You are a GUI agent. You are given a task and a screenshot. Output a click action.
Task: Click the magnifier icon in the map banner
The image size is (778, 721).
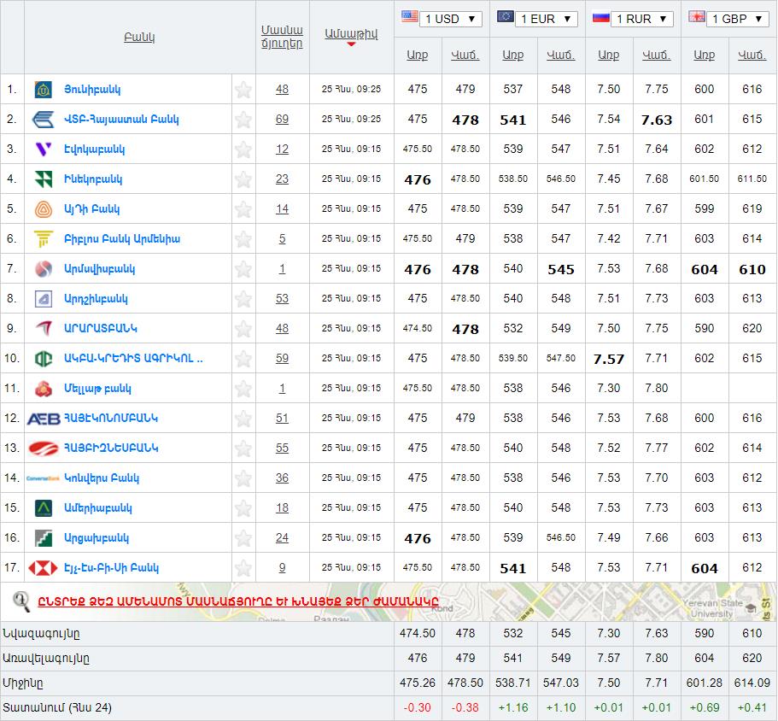[21, 601]
